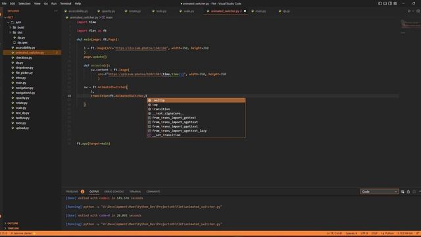Click the split editor icon
Image resolution: width=421 pixels, height=237 pixels.
point(418,11)
